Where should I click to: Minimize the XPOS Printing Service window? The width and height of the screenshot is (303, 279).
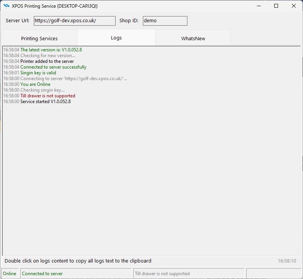point(259,6)
